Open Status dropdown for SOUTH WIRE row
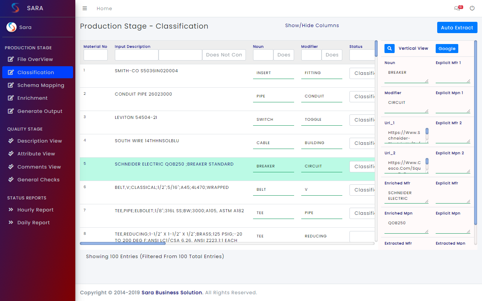Screen dimensions: 482x301 click(x=362, y=143)
